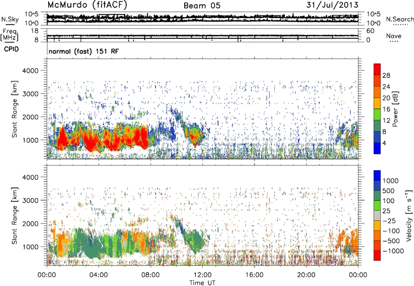The width and height of the screenshot is (414, 286).
Task: Click the "4" tick on Power colorbar
Action: click(x=384, y=143)
